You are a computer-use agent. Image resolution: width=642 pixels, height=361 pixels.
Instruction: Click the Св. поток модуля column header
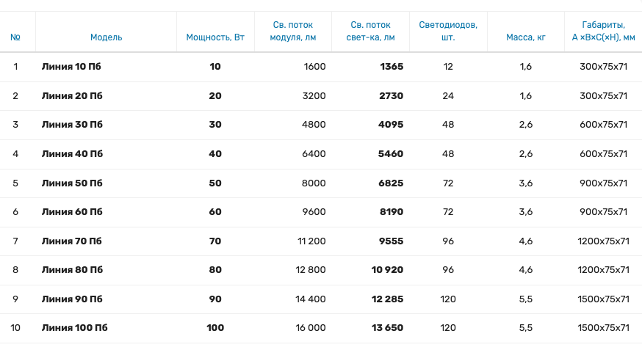293,31
